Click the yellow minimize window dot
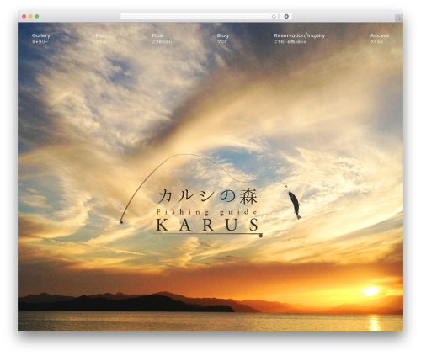The width and height of the screenshot is (421, 356). [x=30, y=17]
